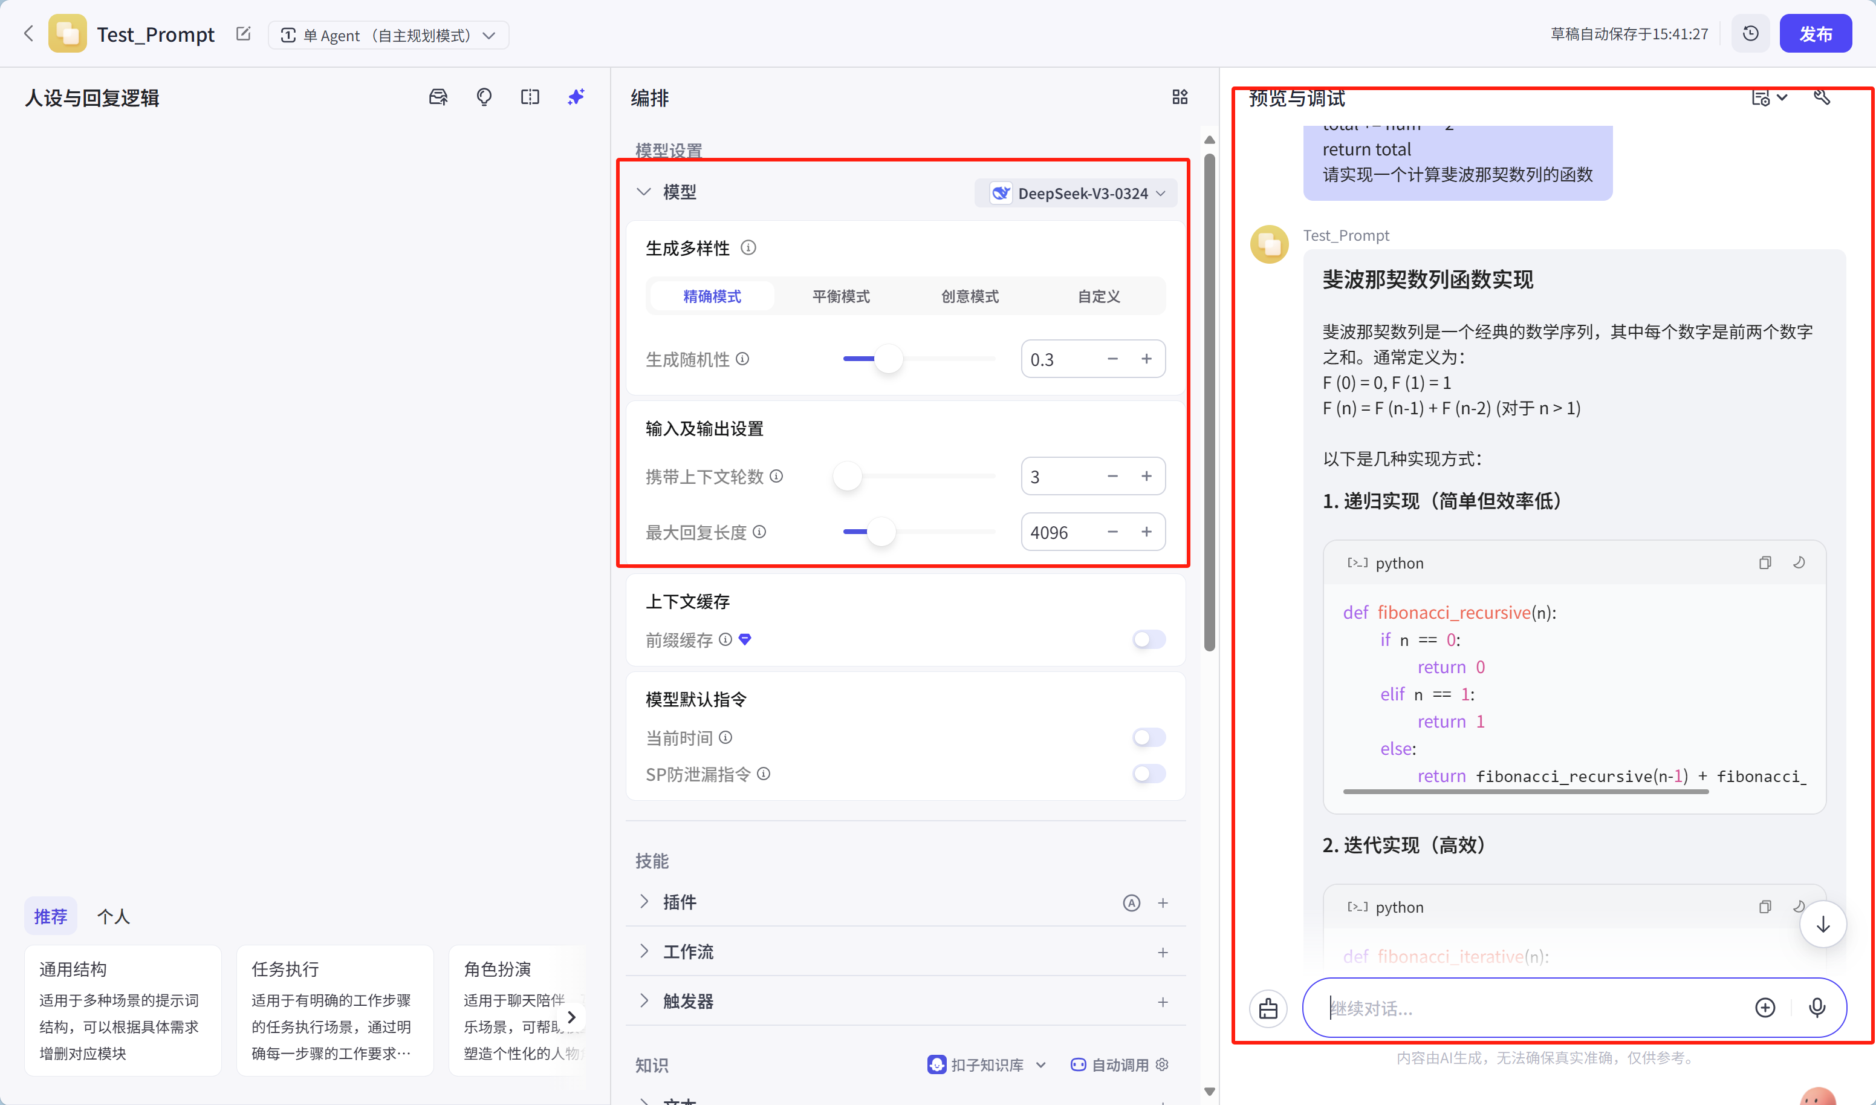Click the AI optimize sparkle icon

click(x=576, y=97)
